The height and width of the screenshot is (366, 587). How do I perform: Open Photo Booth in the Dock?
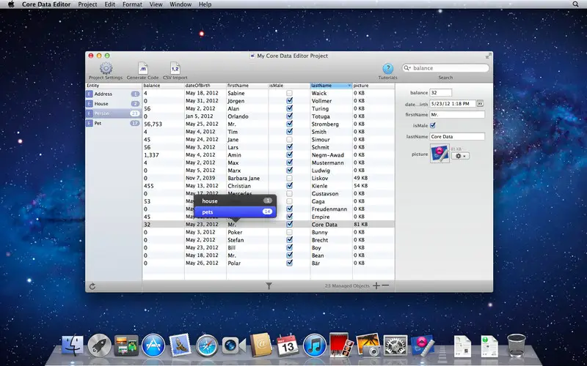[x=341, y=345]
